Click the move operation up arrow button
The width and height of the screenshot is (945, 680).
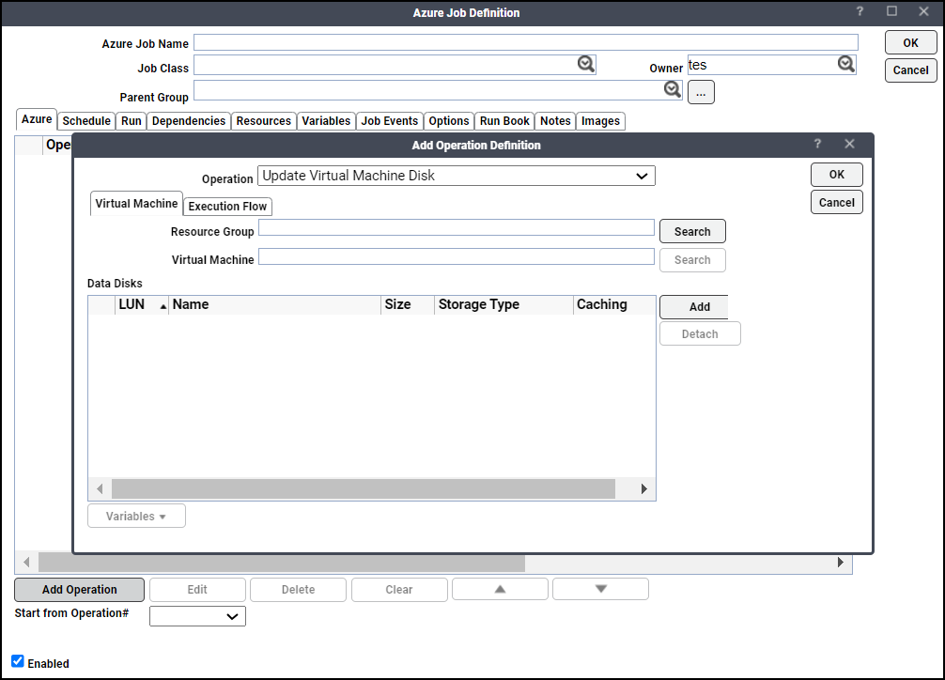click(x=501, y=589)
